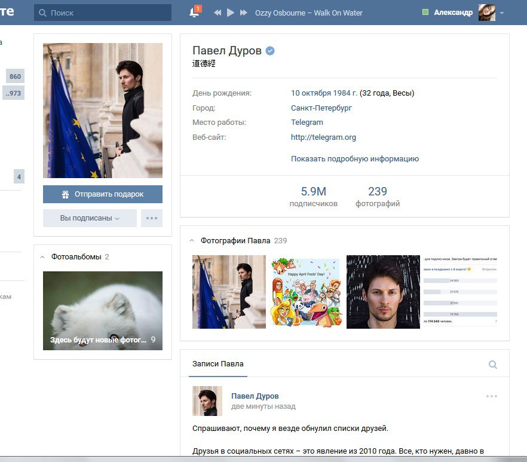Viewport: 527px width, 462px height.
Task: Click the Александр user avatar in header
Action: 486,13
